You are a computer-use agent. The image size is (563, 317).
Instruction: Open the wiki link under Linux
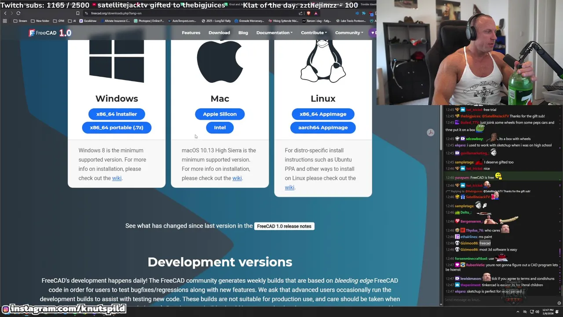pos(289,187)
